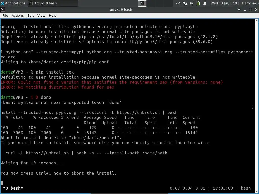Open the File menu
The width and height of the screenshot is (259, 194).
tap(5, 15)
